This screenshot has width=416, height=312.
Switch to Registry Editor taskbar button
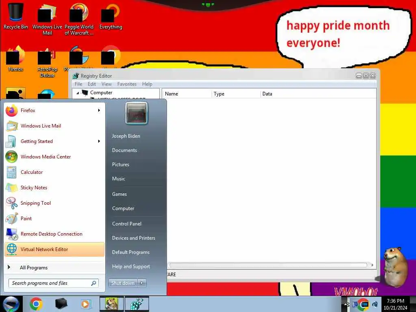point(136,304)
